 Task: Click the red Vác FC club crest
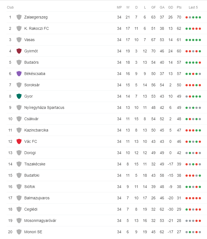pos(19,141)
